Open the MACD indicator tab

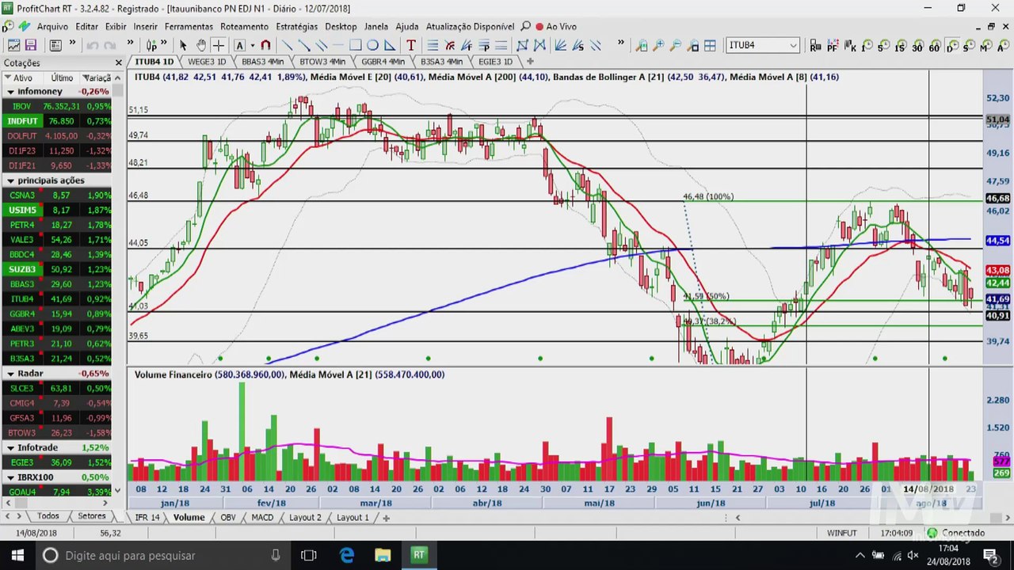[x=261, y=517]
